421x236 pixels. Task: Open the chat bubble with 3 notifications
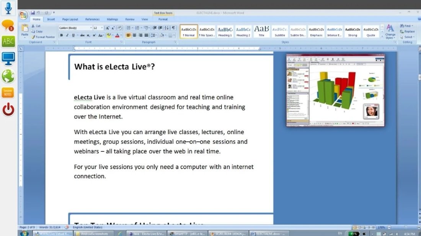(8, 25)
